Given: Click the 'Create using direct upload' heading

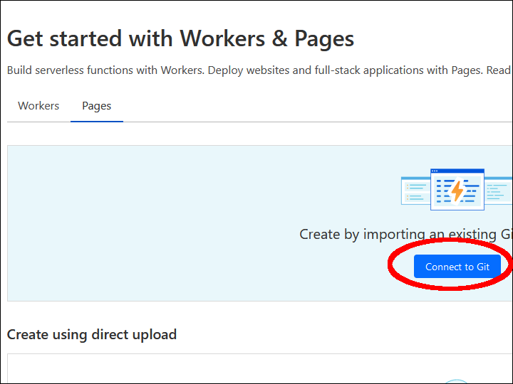Looking at the screenshot, I should pos(92,335).
